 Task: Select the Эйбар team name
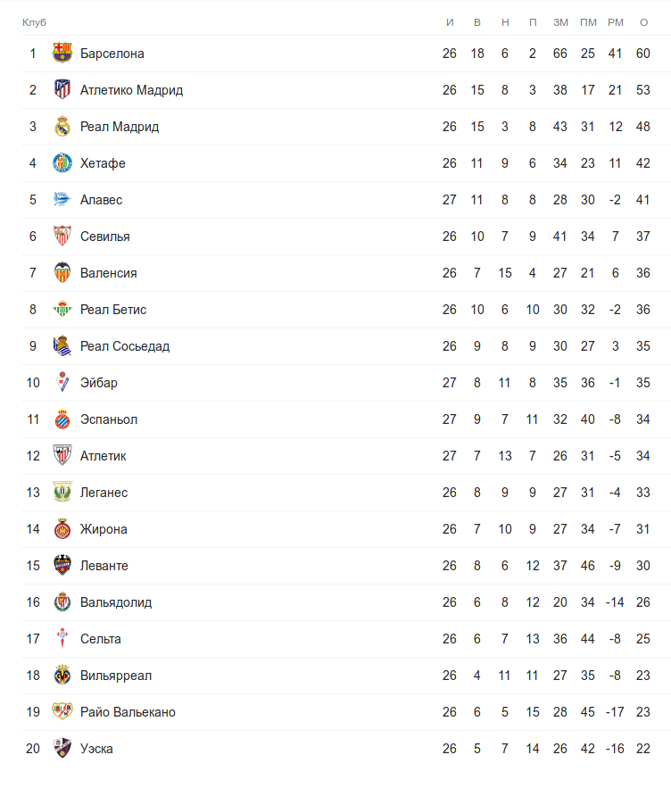point(99,383)
